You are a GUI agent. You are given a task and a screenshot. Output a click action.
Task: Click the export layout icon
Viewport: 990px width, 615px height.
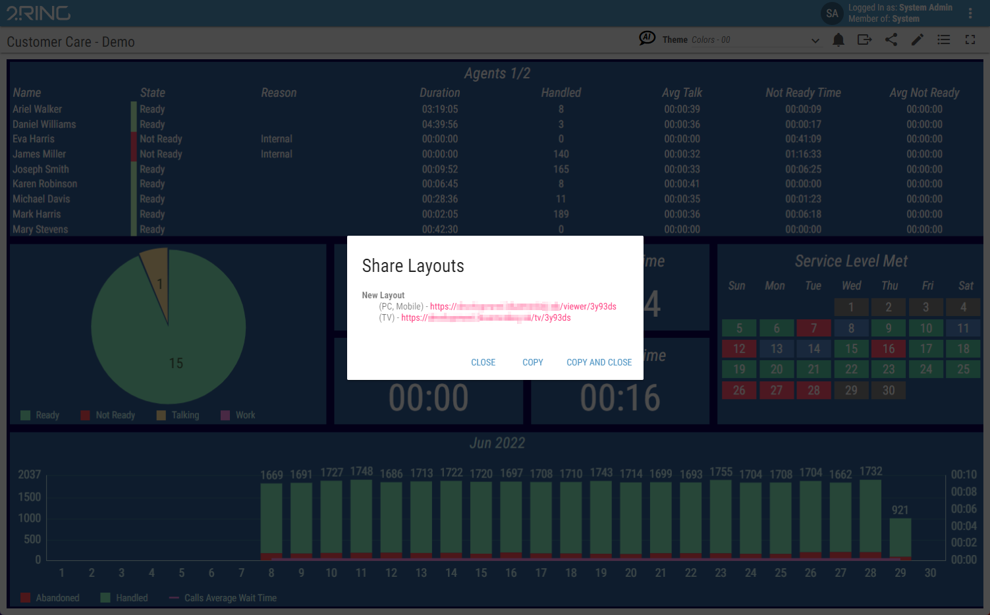[864, 40]
